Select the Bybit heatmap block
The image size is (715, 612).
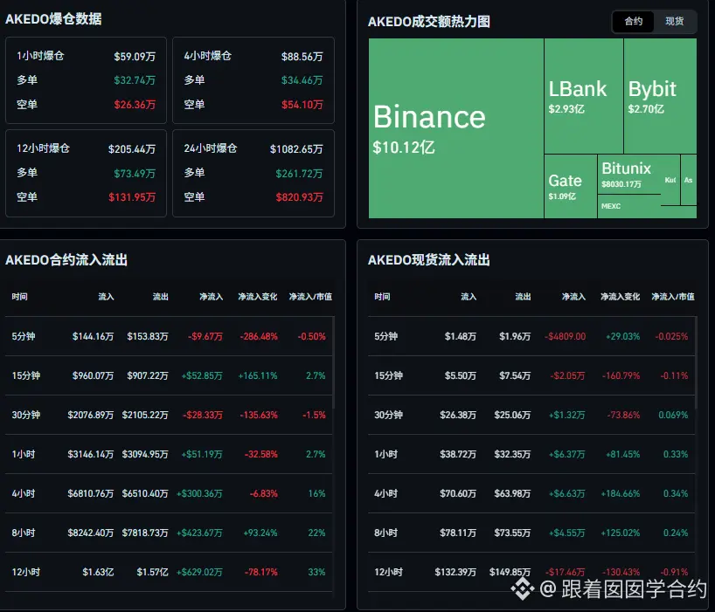point(660,96)
